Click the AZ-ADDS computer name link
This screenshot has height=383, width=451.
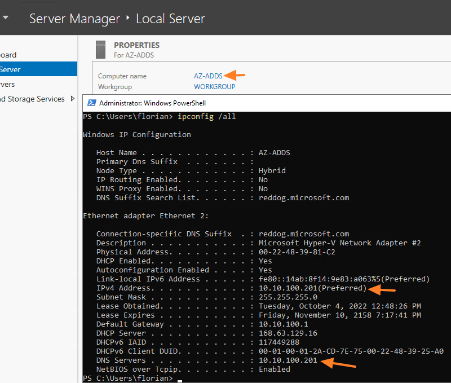click(x=208, y=76)
